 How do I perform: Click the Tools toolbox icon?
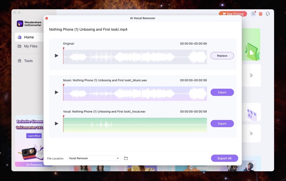[20, 61]
